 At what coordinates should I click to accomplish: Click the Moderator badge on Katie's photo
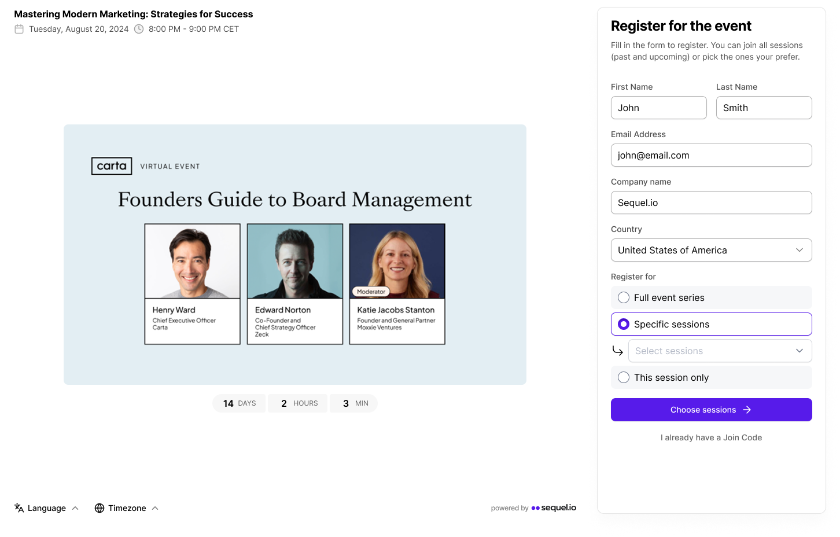(371, 292)
